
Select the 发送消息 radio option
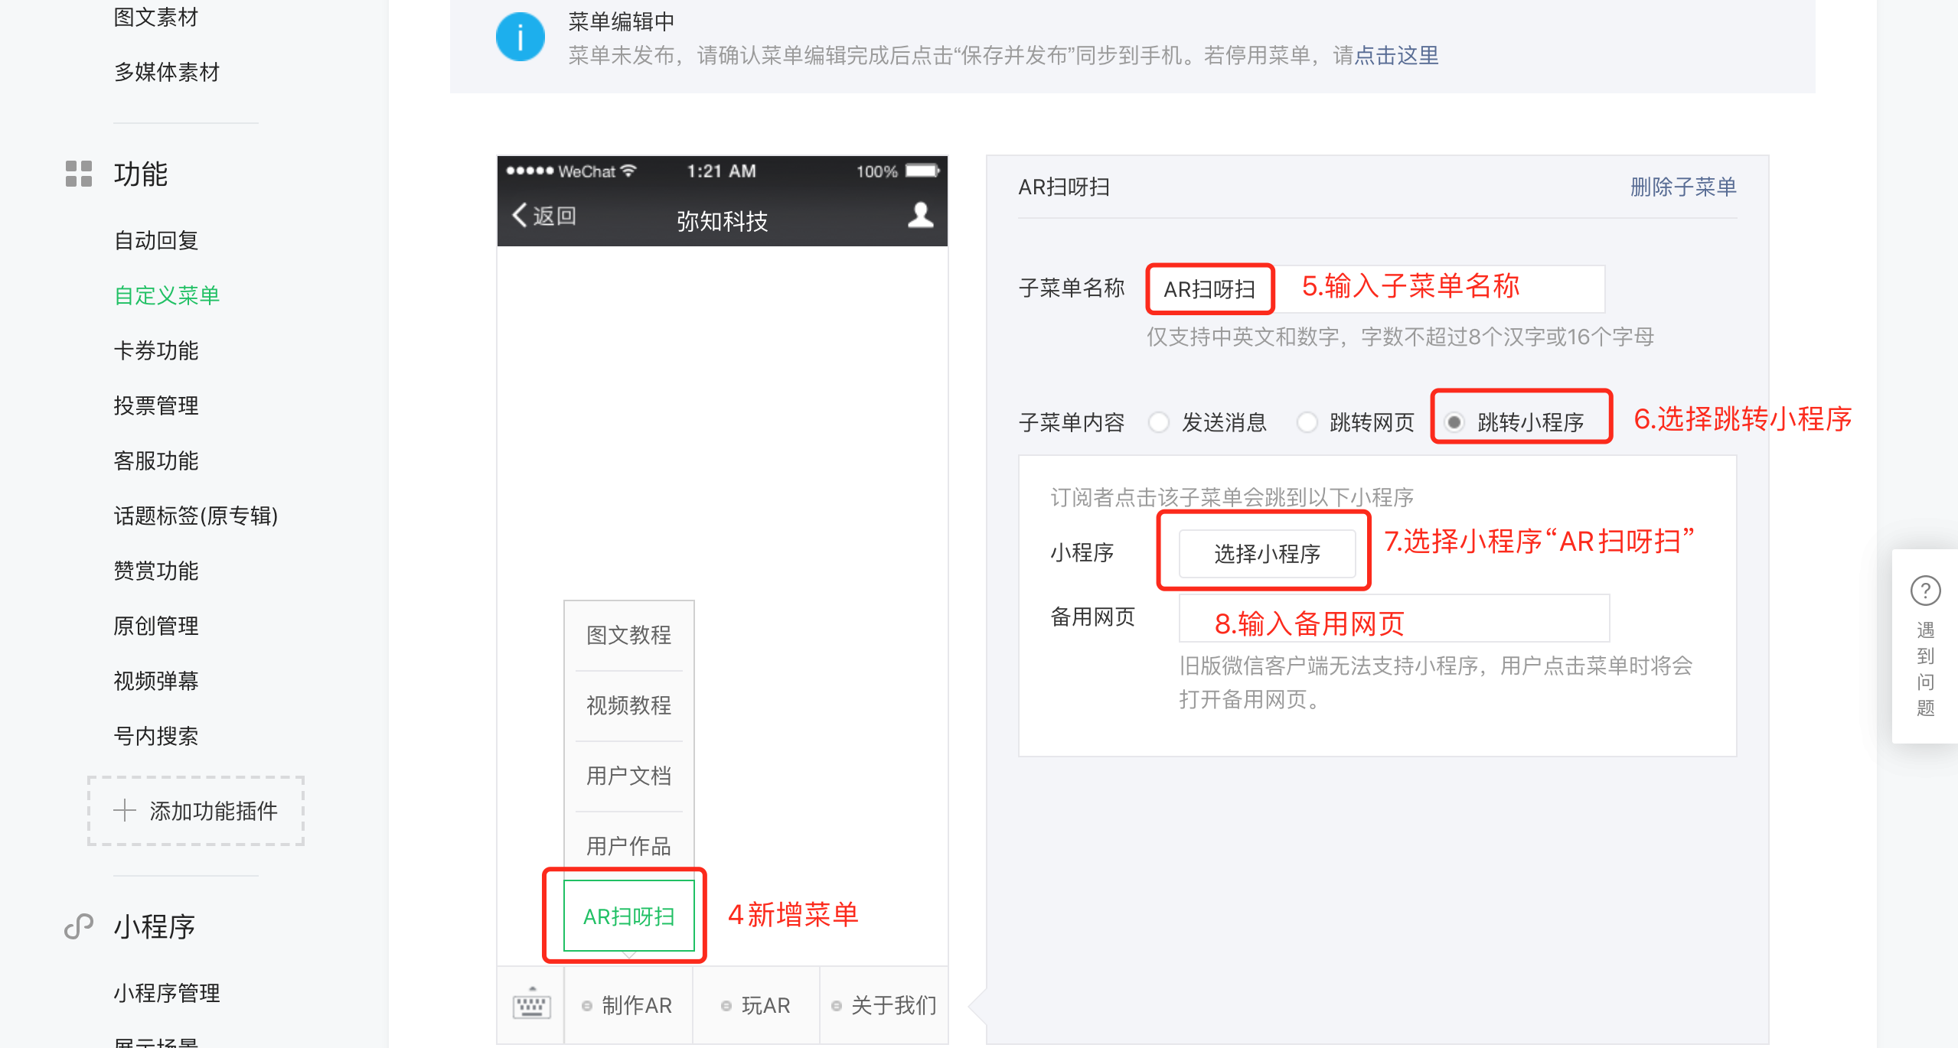[1159, 421]
